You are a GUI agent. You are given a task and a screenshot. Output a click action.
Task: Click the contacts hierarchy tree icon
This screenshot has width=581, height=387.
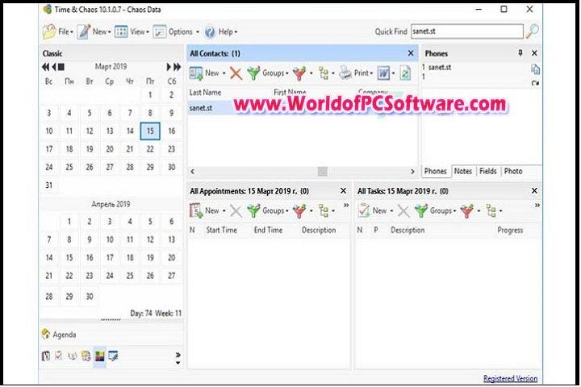tap(324, 73)
